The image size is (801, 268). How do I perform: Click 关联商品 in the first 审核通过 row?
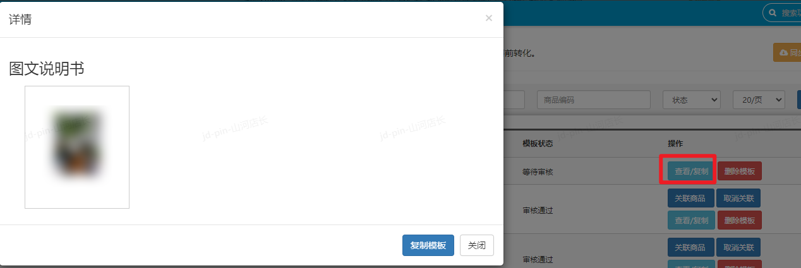(690, 198)
